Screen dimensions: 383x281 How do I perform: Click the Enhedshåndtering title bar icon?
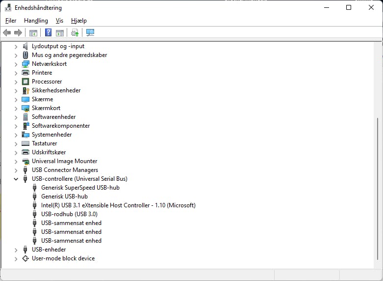tap(8, 7)
